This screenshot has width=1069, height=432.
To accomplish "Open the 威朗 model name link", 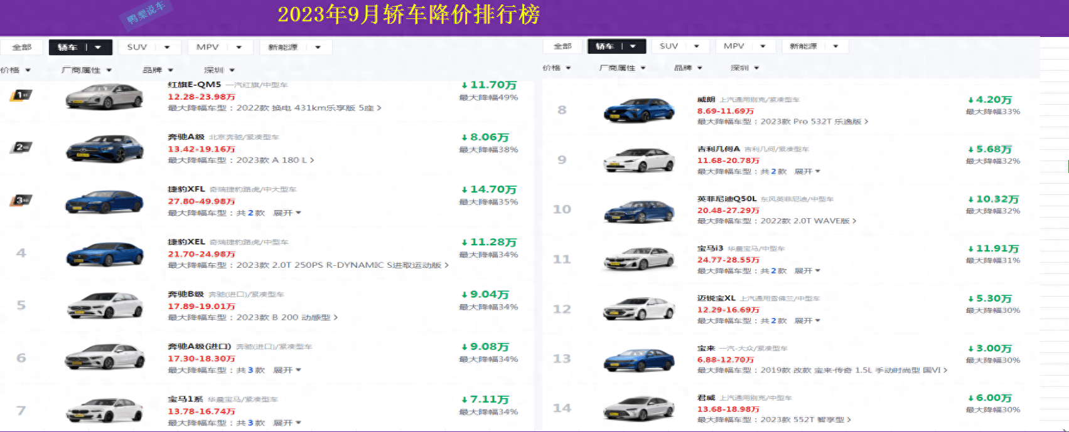I will pos(706,99).
